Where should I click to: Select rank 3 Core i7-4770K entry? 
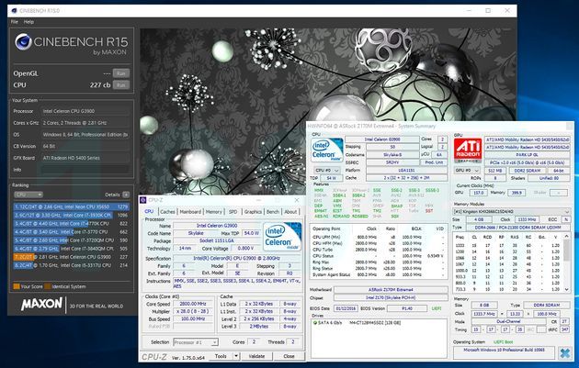click(71, 223)
